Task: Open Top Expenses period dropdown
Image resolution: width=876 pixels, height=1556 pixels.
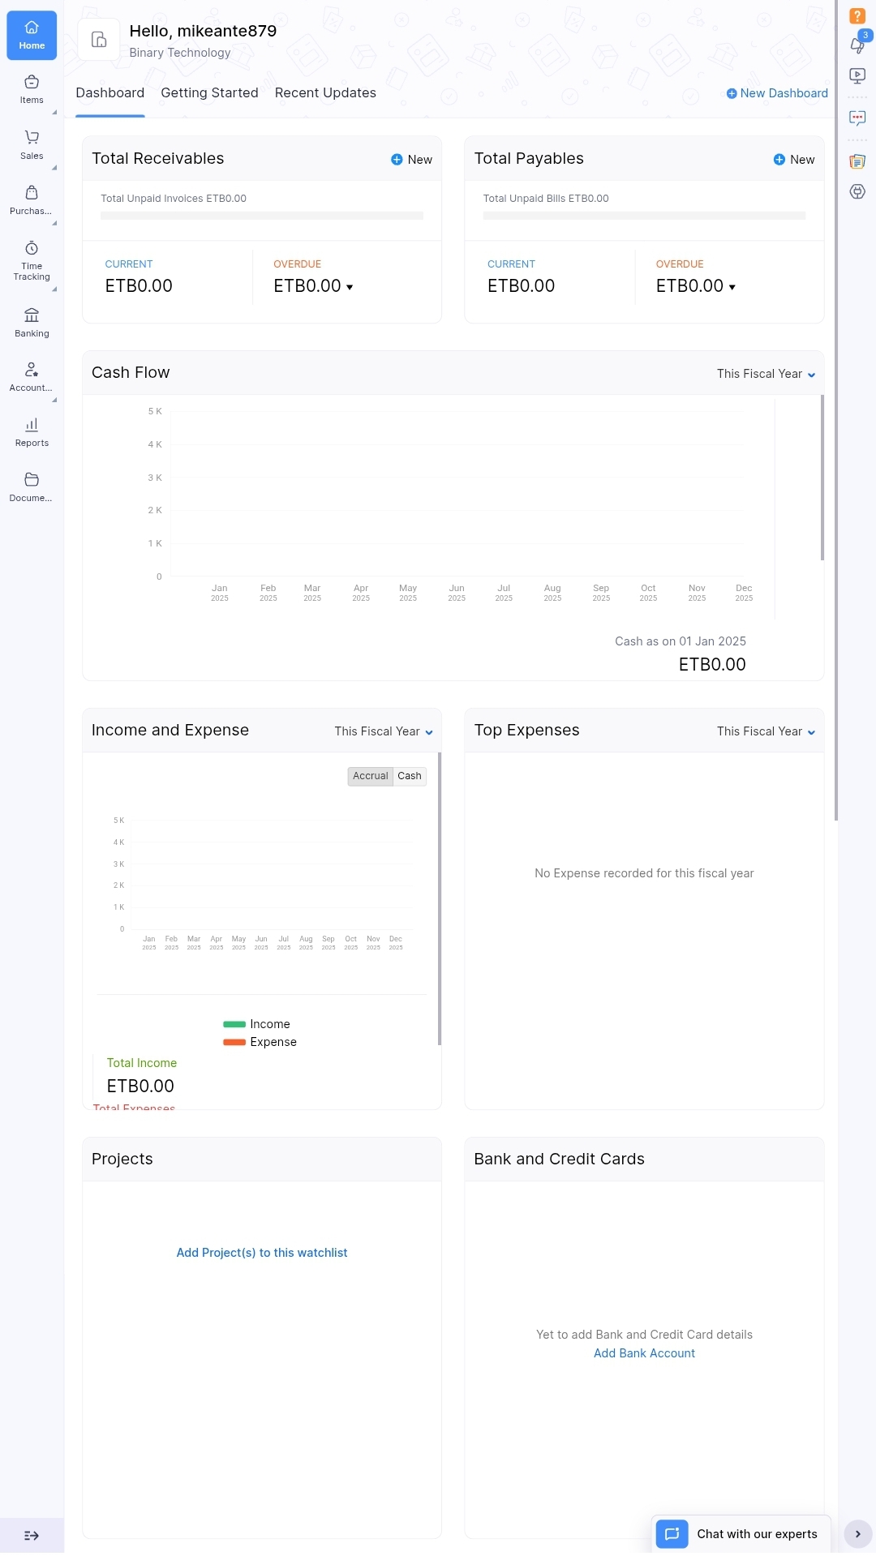Action: tap(766, 731)
